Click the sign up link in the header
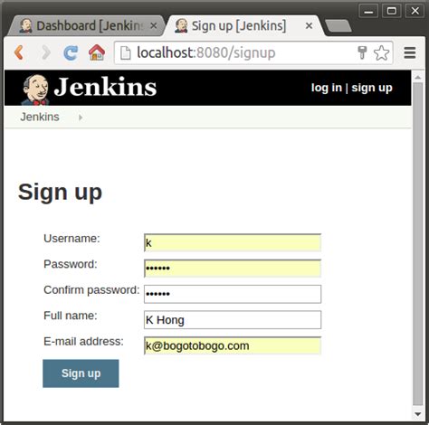429x425 pixels. click(372, 88)
